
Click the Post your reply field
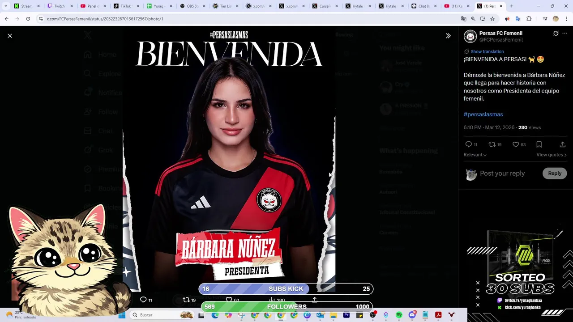[502, 174]
